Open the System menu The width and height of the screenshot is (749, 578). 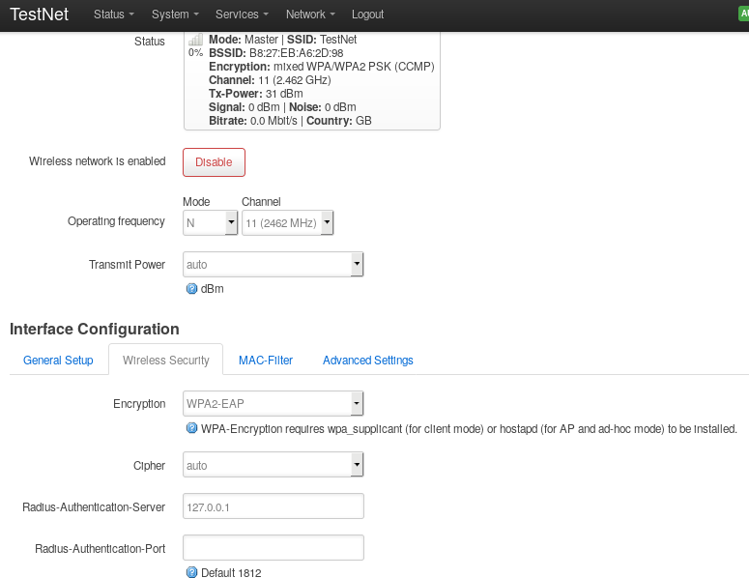[x=175, y=14]
